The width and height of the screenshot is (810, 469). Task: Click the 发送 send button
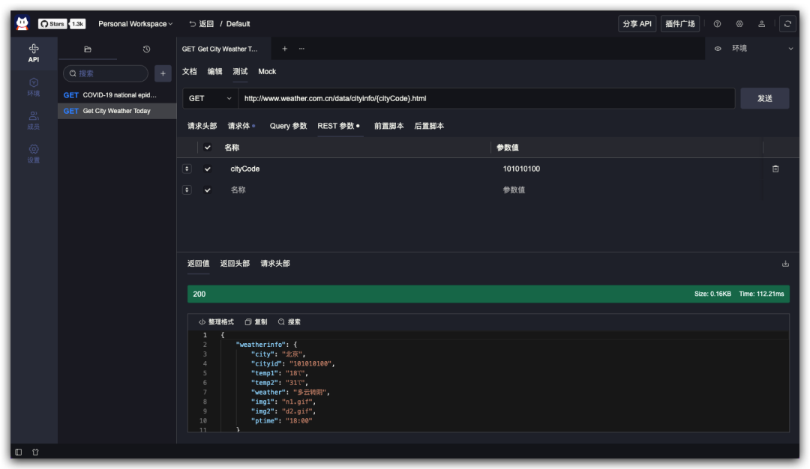point(764,98)
